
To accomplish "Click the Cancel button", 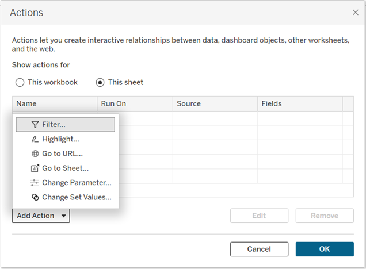I will 259,249.
